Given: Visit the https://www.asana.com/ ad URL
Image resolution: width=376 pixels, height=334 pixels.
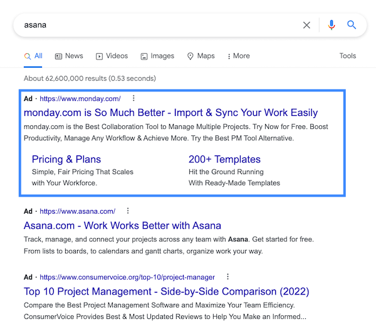Looking at the screenshot, I should pyautogui.click(x=78, y=211).
